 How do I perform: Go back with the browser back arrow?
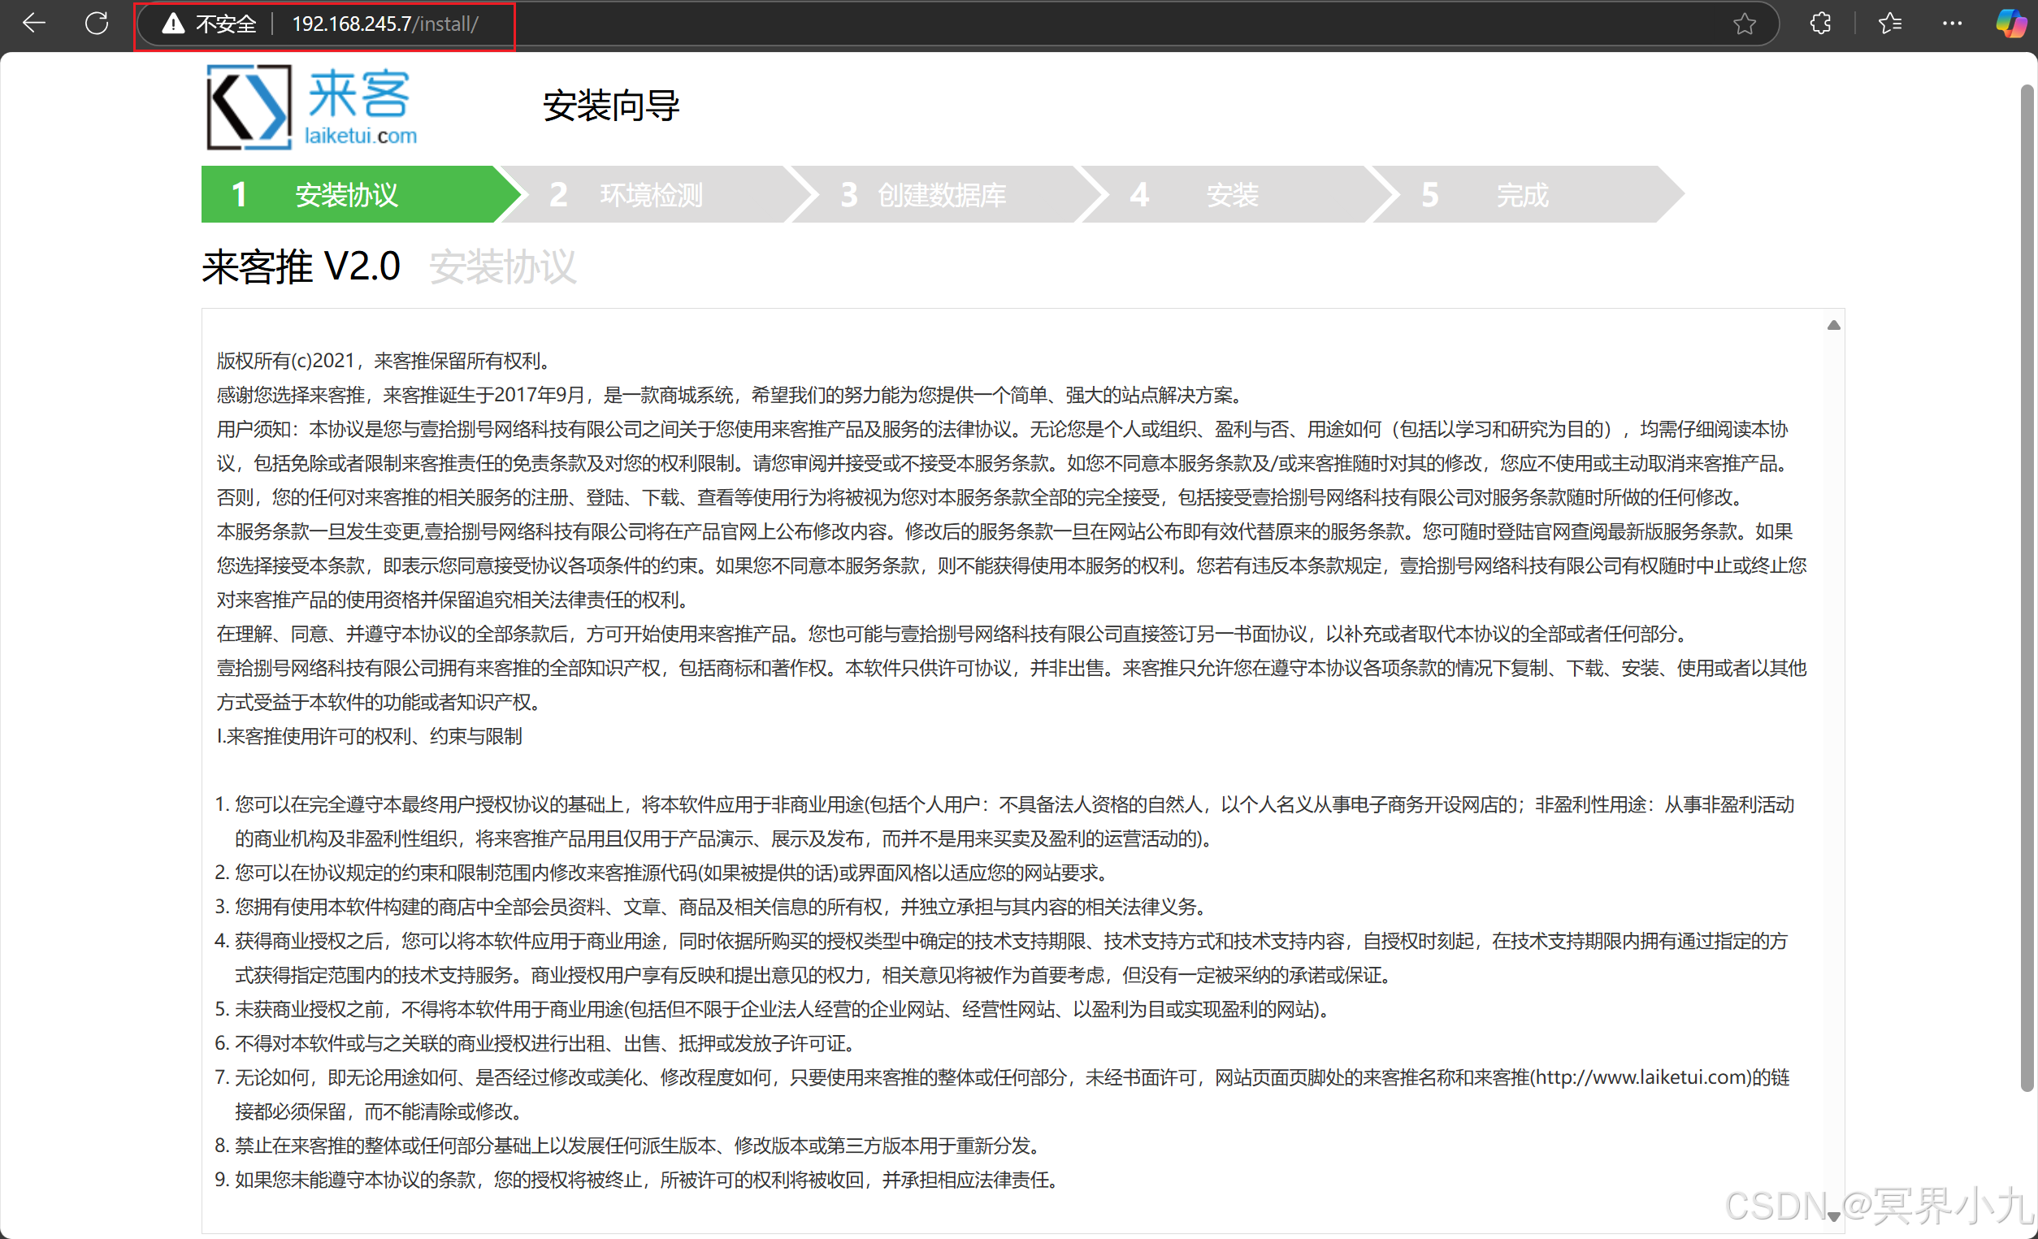point(34,24)
